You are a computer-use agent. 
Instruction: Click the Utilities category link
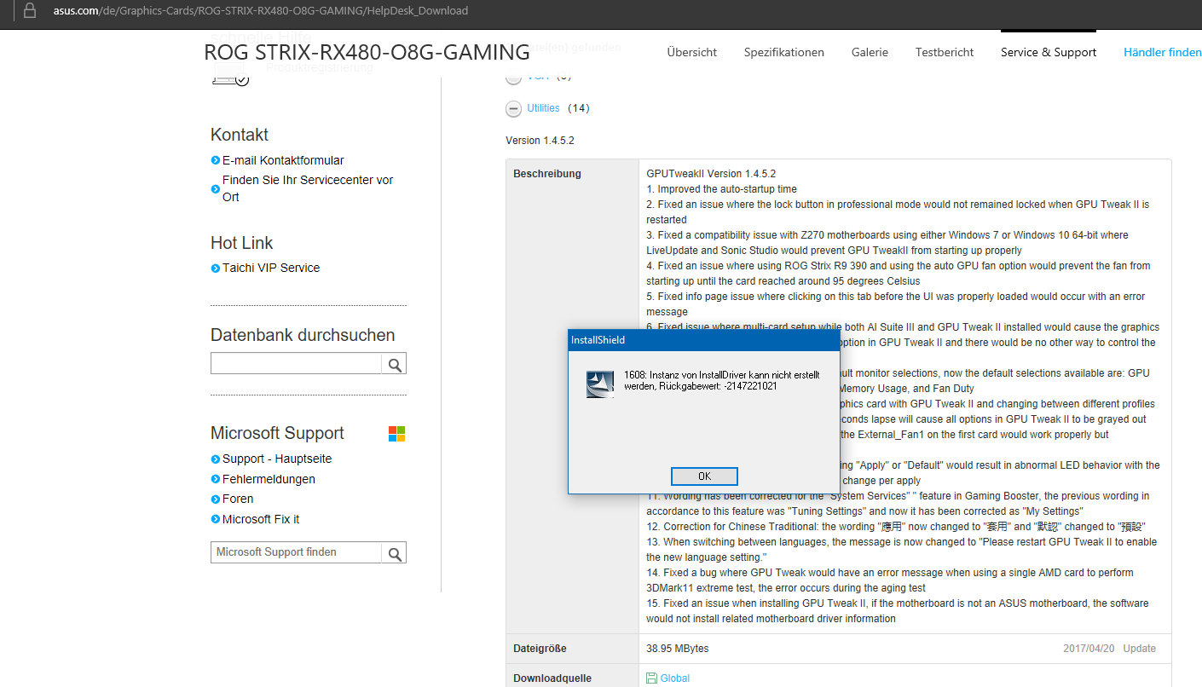click(x=543, y=108)
